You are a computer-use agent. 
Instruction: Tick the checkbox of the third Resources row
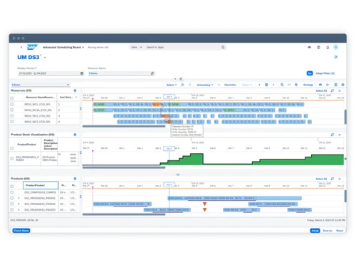pos(12,116)
